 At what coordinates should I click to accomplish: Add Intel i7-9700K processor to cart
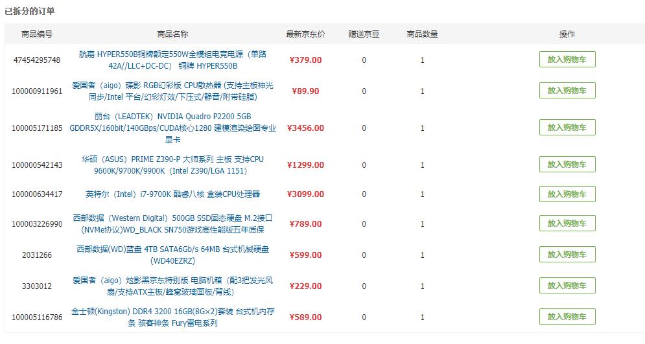pyautogui.click(x=567, y=194)
